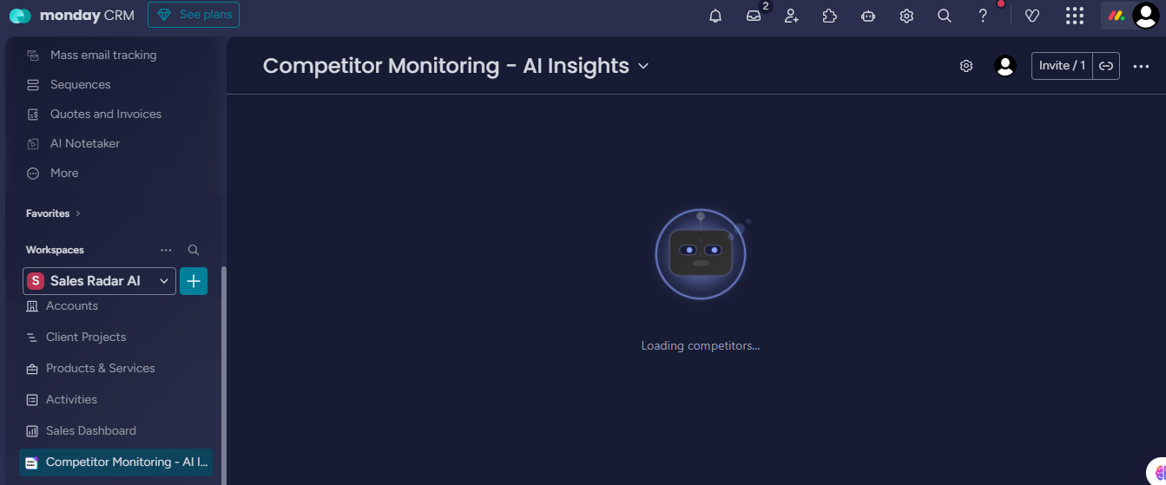Image resolution: width=1166 pixels, height=485 pixels.
Task: Click the Invite / 1 button
Action: click(x=1062, y=66)
